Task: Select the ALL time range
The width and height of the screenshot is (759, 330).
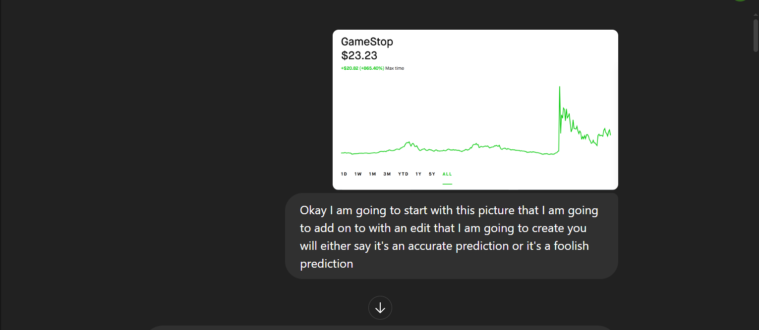Action: click(447, 174)
